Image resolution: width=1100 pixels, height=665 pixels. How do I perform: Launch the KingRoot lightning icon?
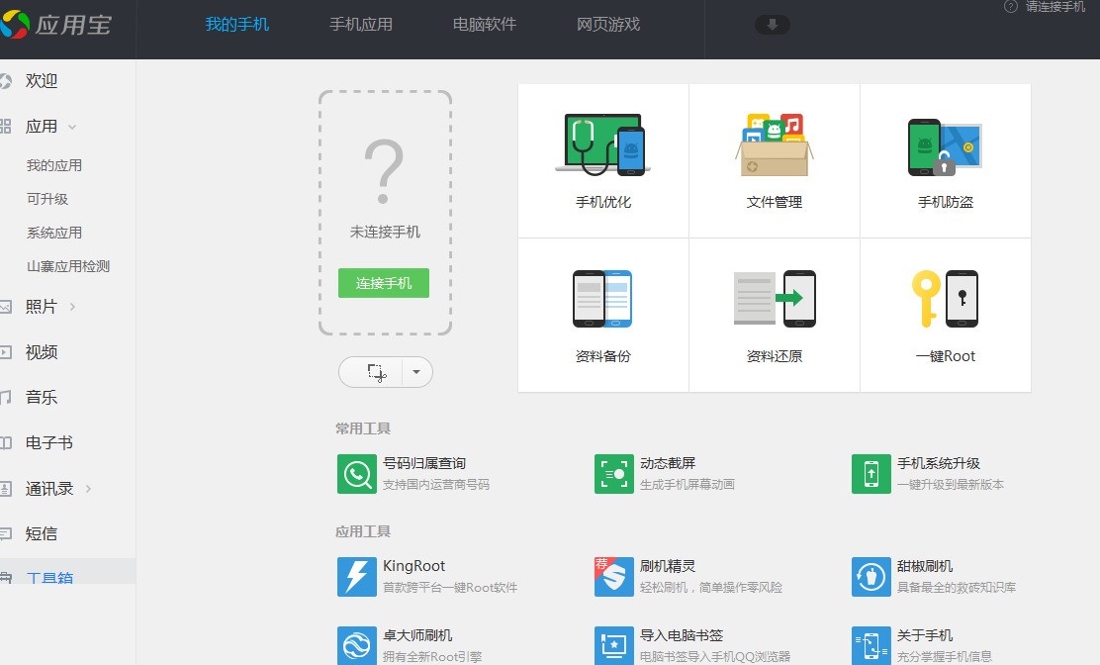tap(356, 577)
